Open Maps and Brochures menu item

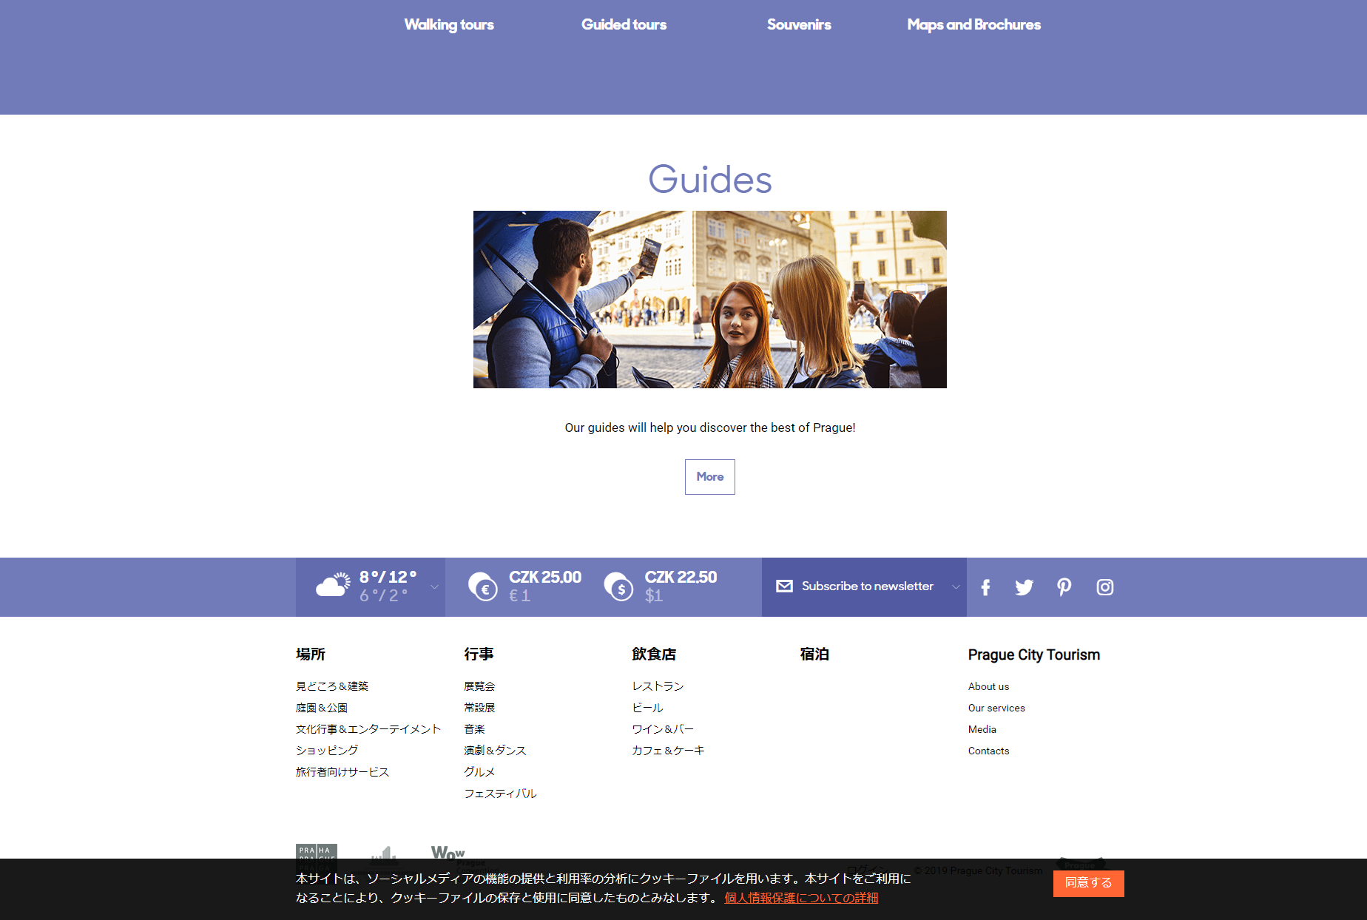coord(973,24)
